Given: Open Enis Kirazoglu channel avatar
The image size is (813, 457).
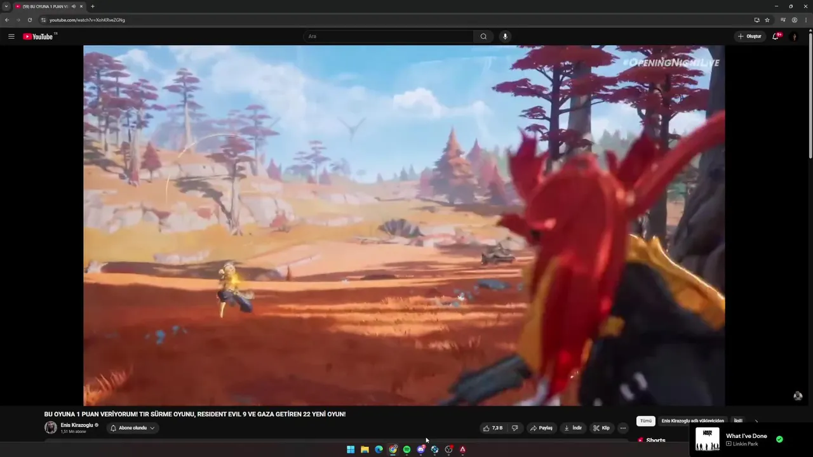Looking at the screenshot, I should point(50,428).
